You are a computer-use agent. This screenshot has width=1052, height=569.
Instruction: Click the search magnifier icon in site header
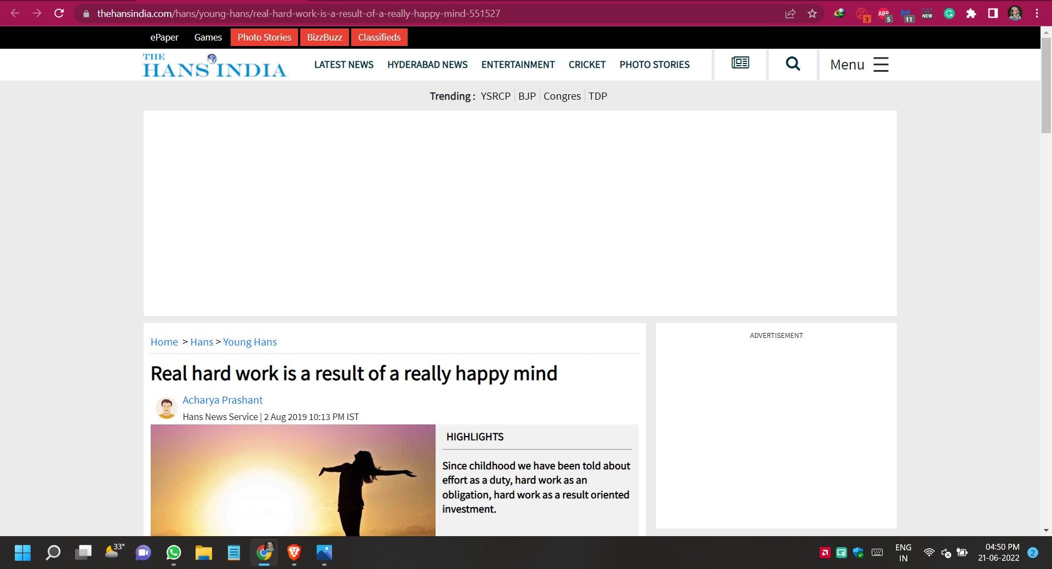tap(792, 64)
